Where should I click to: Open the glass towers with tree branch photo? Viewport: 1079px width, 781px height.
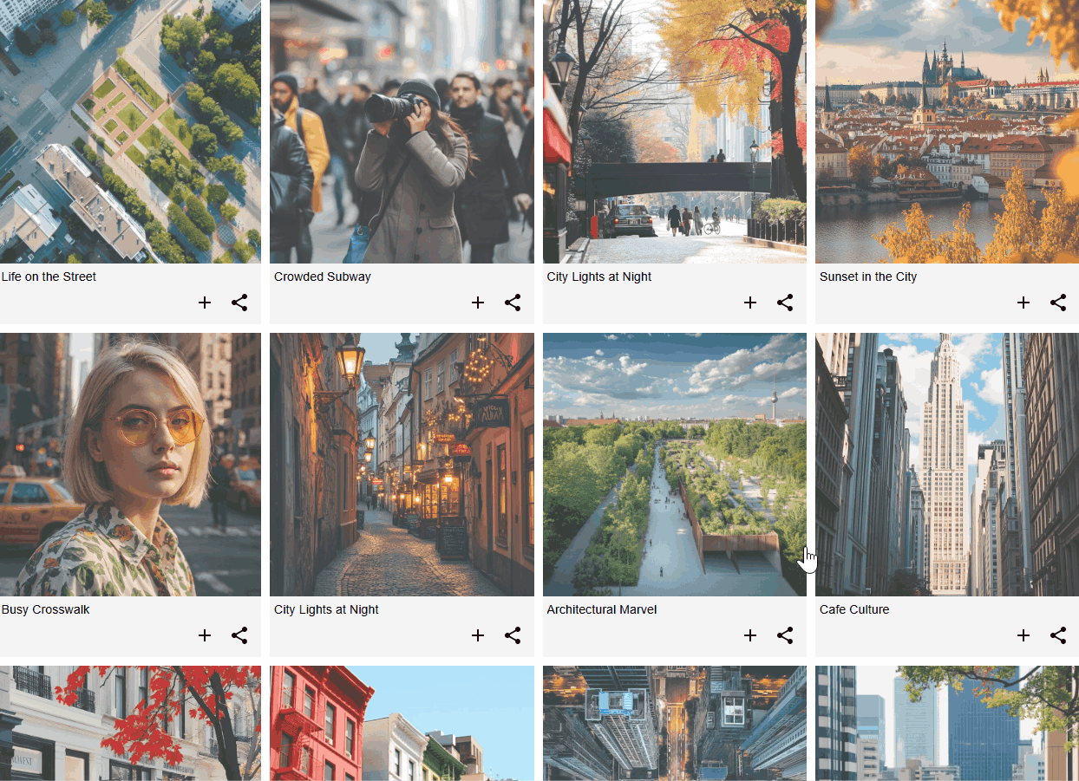[x=947, y=723]
